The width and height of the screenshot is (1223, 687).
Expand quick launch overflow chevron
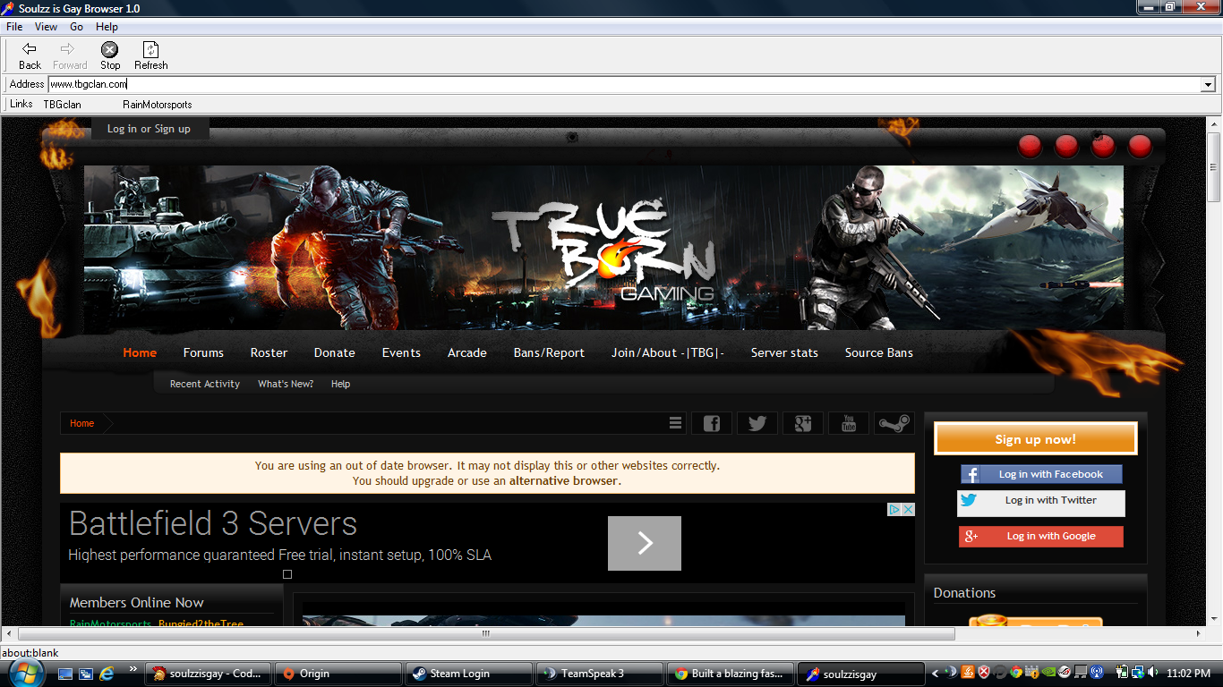(133, 668)
